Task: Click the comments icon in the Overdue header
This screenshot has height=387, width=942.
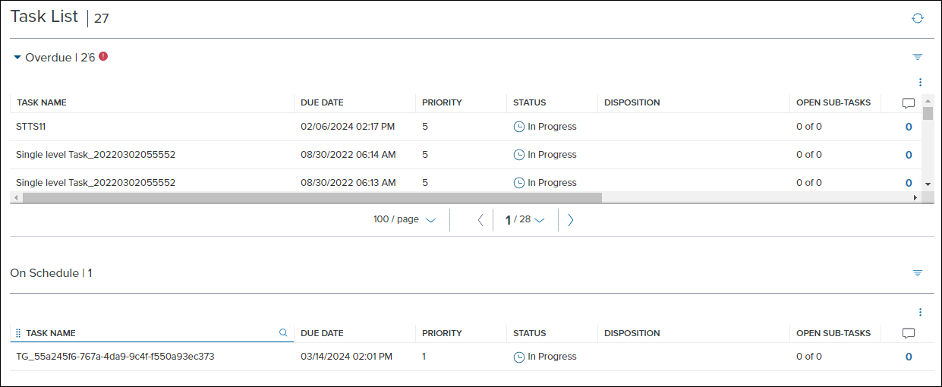Action: coord(909,103)
